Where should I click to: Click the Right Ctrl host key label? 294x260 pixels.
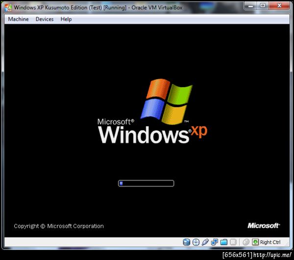click(270, 242)
